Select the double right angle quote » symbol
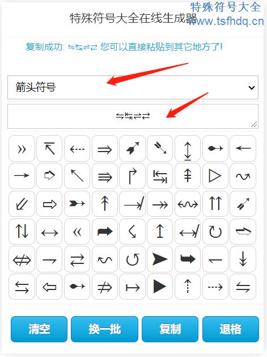Screen dimensions: 267x357 [x=22, y=149]
